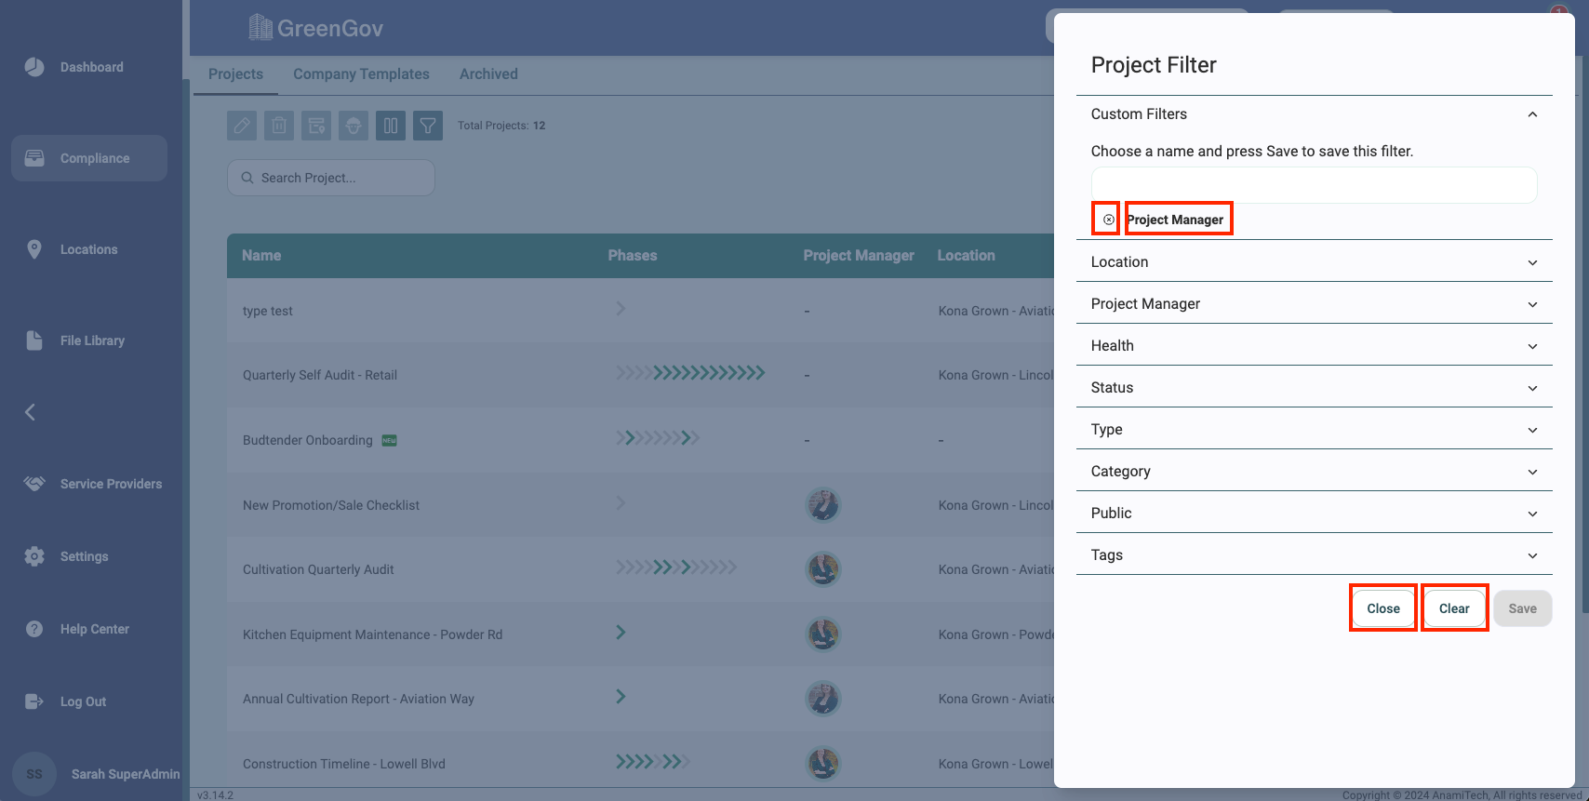1589x801 pixels.
Task: Expand the Public filter section
Action: [x=1315, y=513]
